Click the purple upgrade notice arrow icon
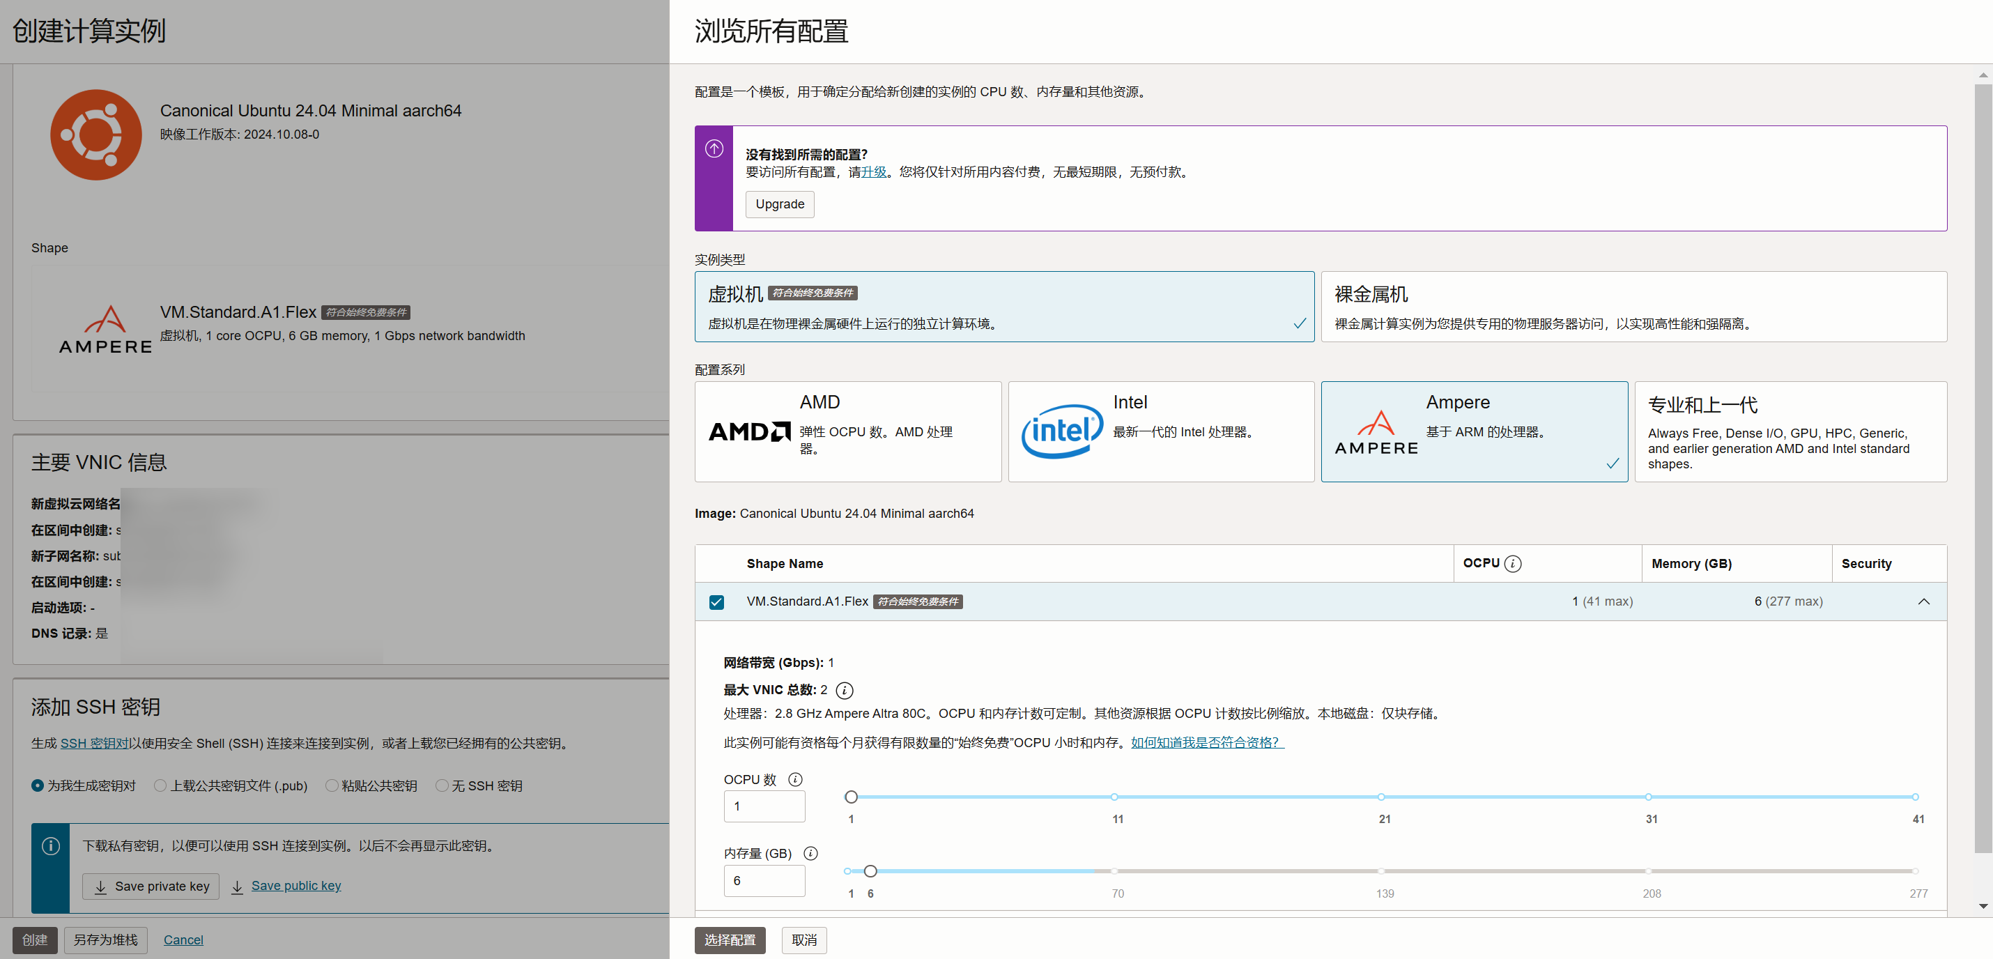 (714, 148)
